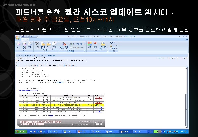Click the taskbar clock in the system tray
Image resolution: width=198 pixels, height=137 pixels.
(183, 132)
